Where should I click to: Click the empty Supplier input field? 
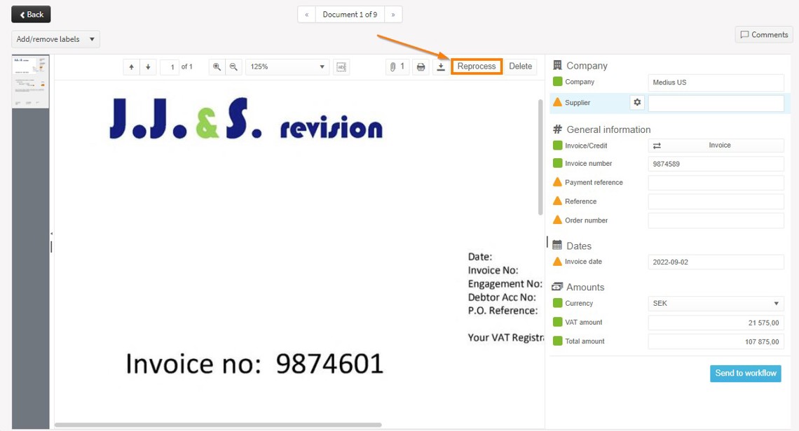716,104
